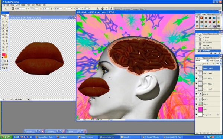Open the Filter menu
Screen dimensions: 223x139
(x=28, y=5)
